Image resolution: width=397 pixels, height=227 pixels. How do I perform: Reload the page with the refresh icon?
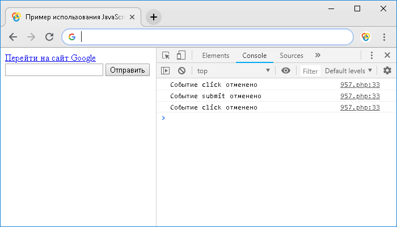coord(49,37)
